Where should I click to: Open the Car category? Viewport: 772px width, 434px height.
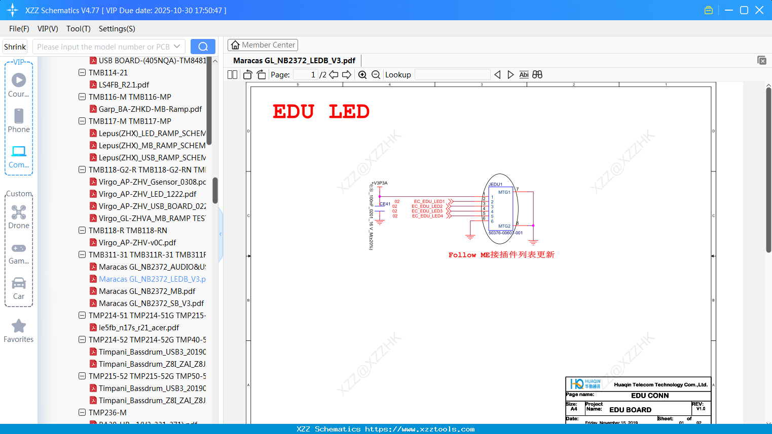[19, 288]
